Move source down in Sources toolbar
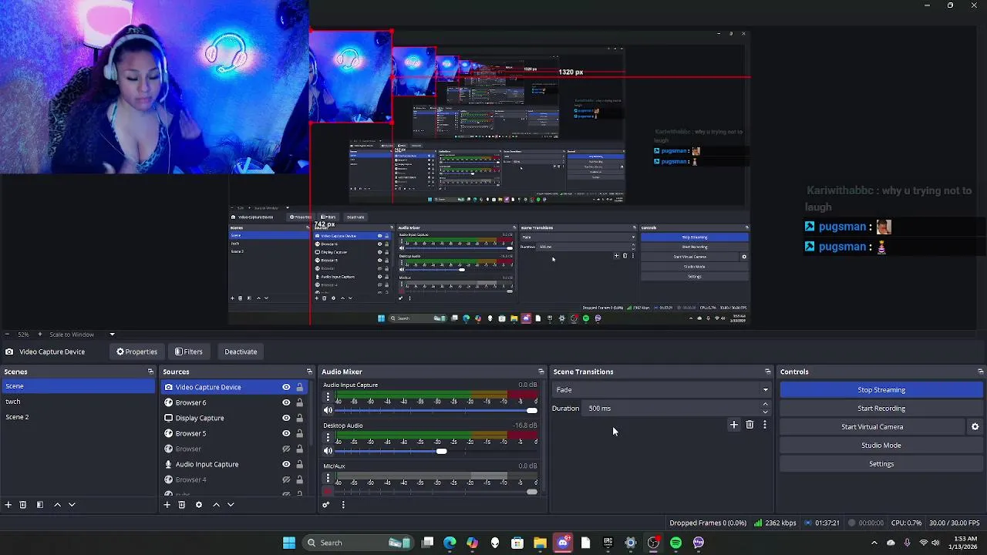Viewport: 987px width, 555px height. click(x=231, y=505)
